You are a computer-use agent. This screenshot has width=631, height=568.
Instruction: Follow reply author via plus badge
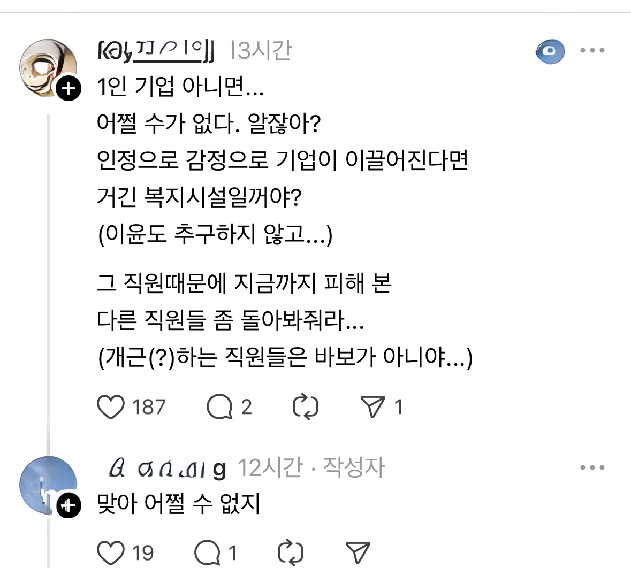68,505
